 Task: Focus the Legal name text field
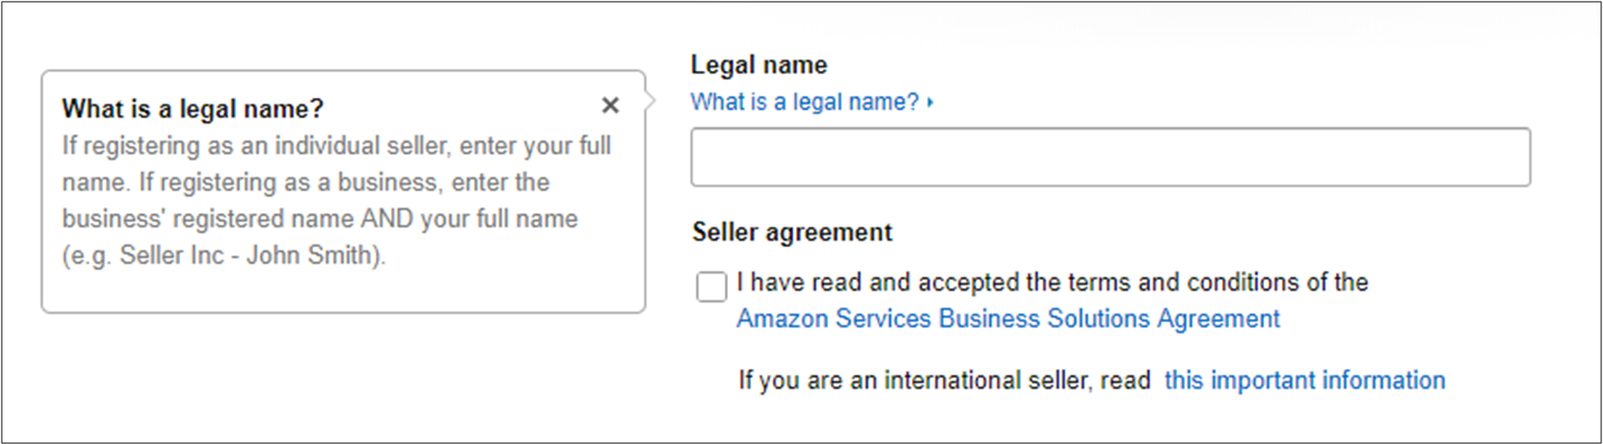[1110, 158]
